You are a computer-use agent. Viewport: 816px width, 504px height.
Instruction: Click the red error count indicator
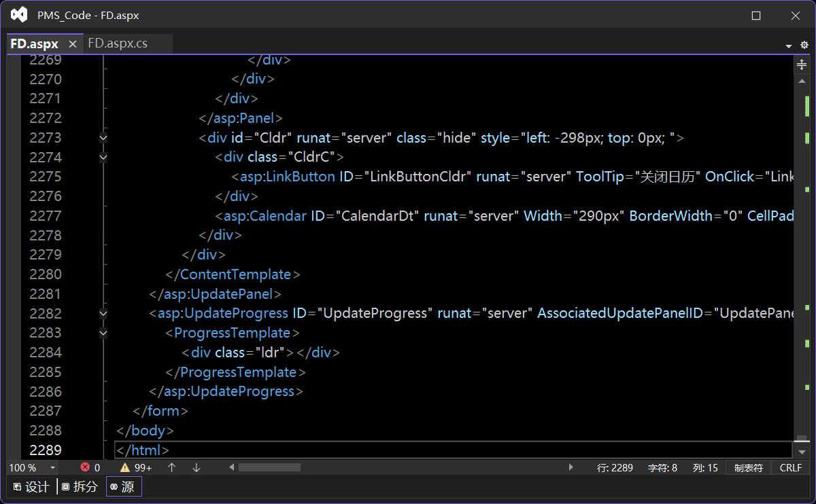click(90, 467)
